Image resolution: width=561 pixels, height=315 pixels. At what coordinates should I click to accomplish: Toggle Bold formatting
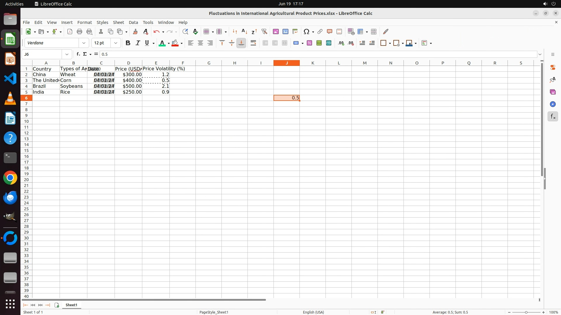(x=128, y=43)
